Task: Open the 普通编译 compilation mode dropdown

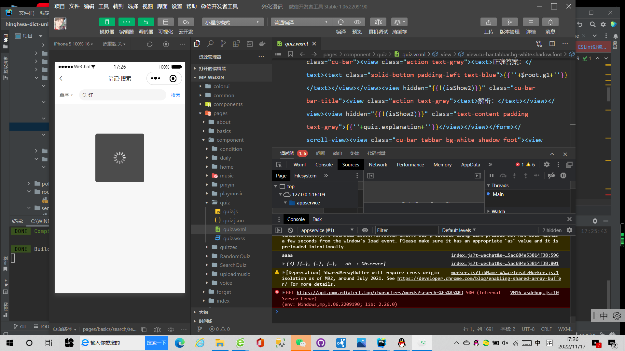Action: point(301,22)
